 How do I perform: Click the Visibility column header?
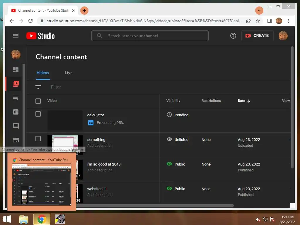coord(173,101)
